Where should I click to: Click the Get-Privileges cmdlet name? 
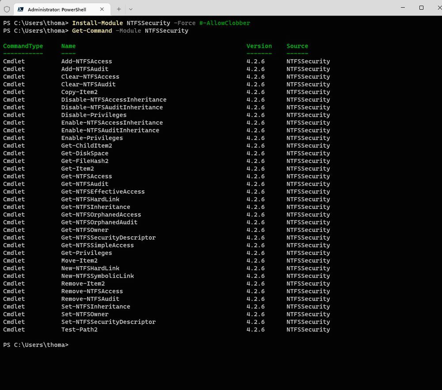[x=87, y=253]
